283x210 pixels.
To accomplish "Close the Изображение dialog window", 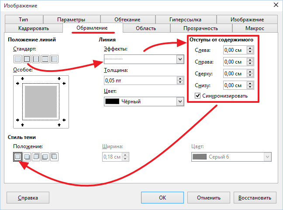I will tap(276, 5).
